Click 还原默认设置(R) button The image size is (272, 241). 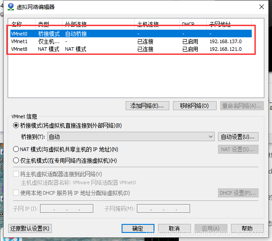[30, 228]
